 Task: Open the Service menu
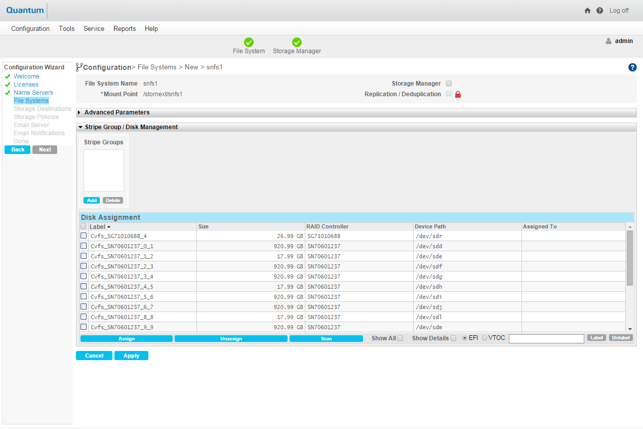click(94, 28)
